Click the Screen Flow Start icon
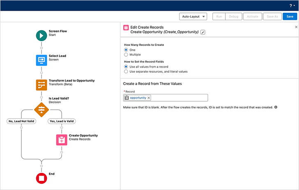 (x=41, y=35)
